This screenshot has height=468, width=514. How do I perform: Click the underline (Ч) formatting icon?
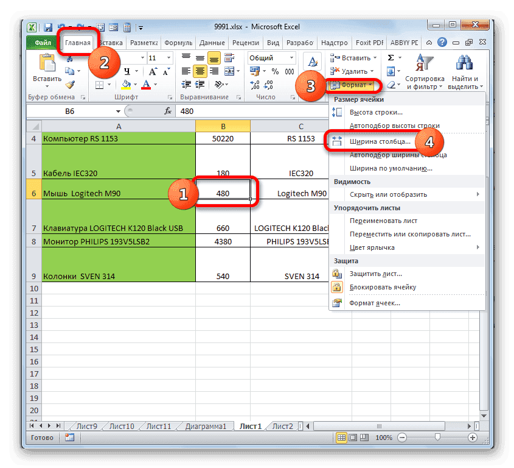[128, 69]
